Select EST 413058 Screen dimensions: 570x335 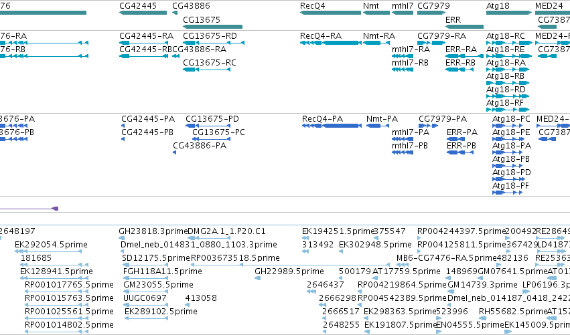tap(201, 298)
